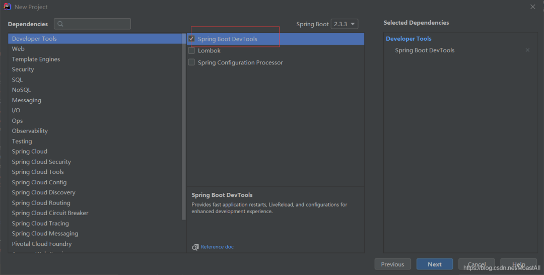Select the Observability category

tap(30, 131)
